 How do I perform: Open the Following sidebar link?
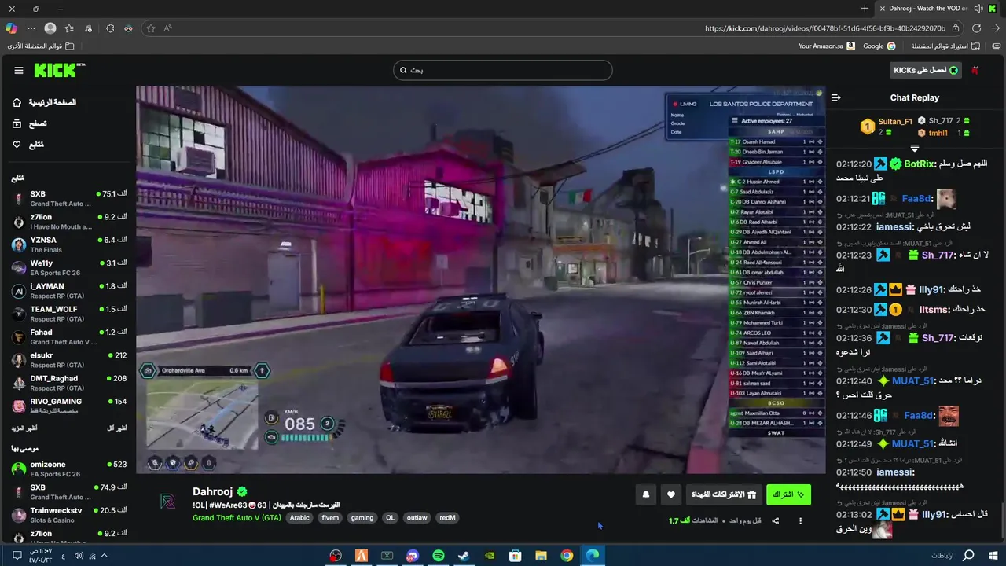[x=28, y=145]
